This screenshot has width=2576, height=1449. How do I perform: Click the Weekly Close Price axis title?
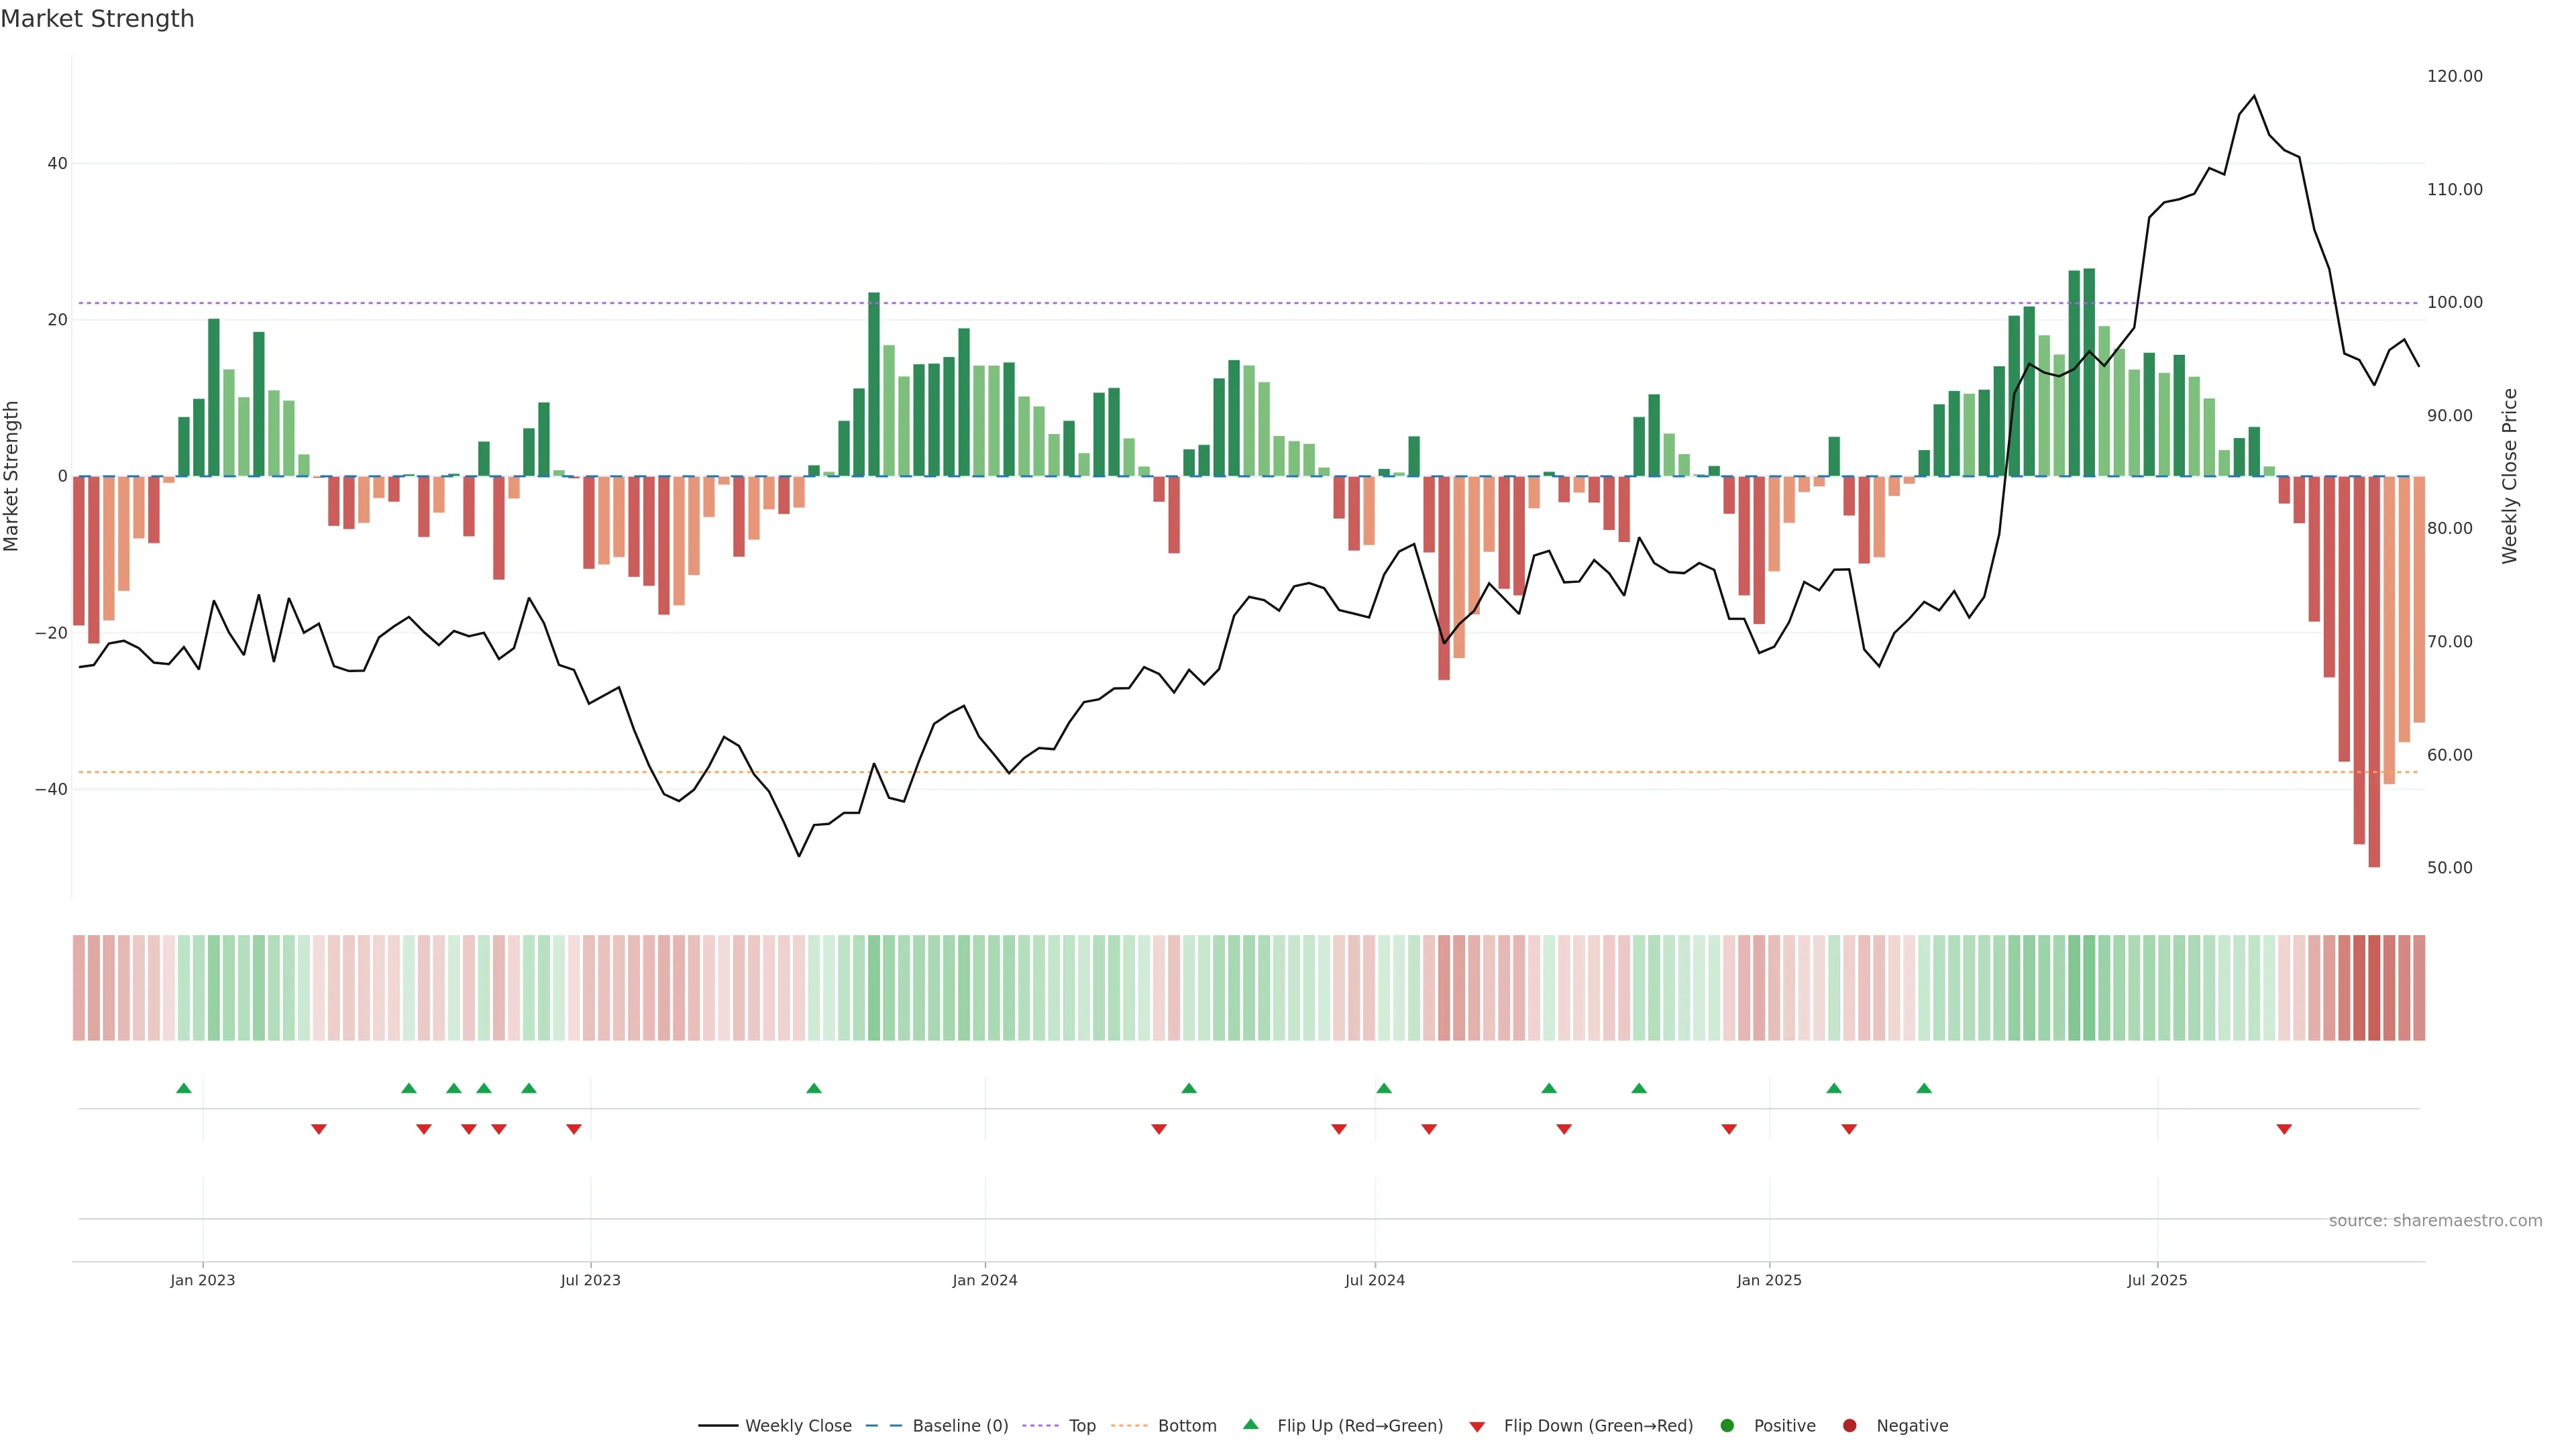pyautogui.click(x=2510, y=476)
